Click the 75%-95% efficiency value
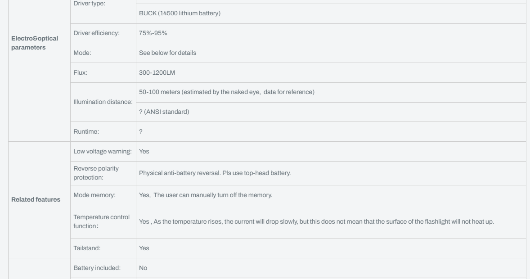Viewport: 530px width, 279px height. (x=153, y=33)
